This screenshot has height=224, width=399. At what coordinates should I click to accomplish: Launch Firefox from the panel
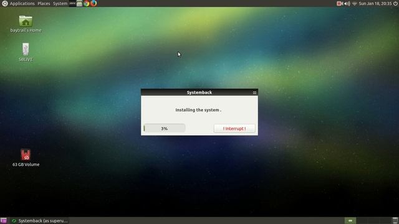coord(94,3)
